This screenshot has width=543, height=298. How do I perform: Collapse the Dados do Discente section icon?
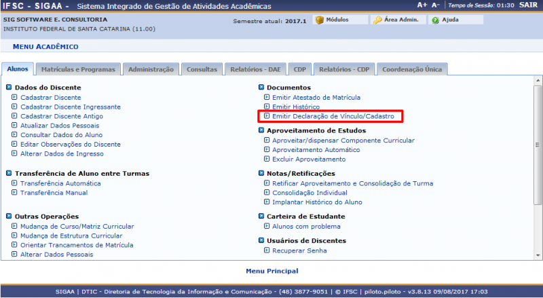(8, 88)
